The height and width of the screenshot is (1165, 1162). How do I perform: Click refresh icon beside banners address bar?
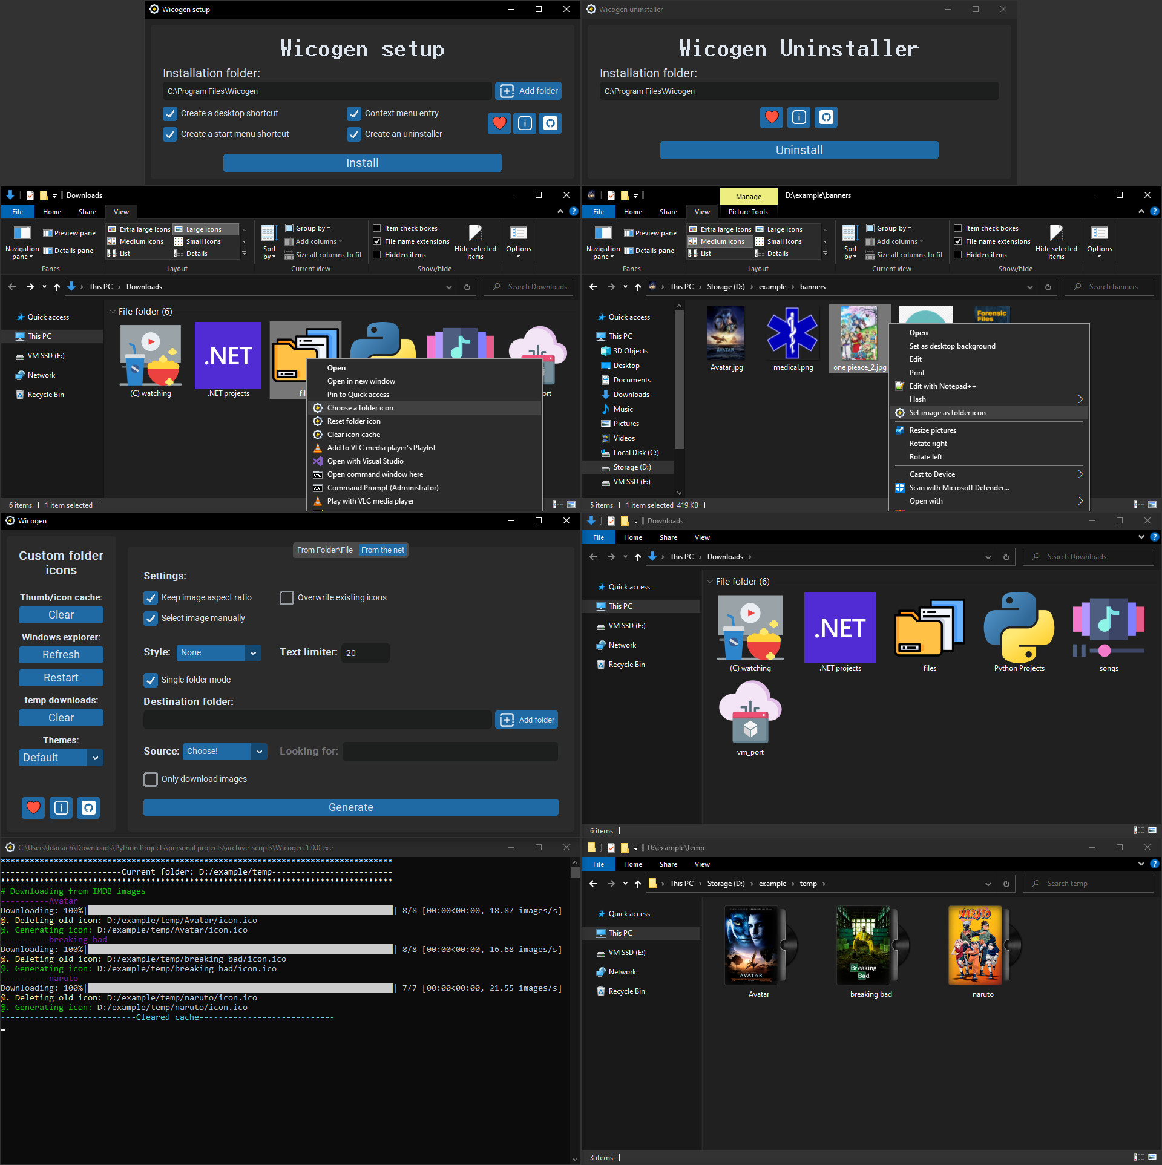(x=1048, y=287)
